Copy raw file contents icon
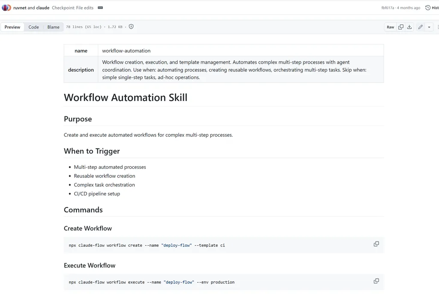 click(401, 27)
